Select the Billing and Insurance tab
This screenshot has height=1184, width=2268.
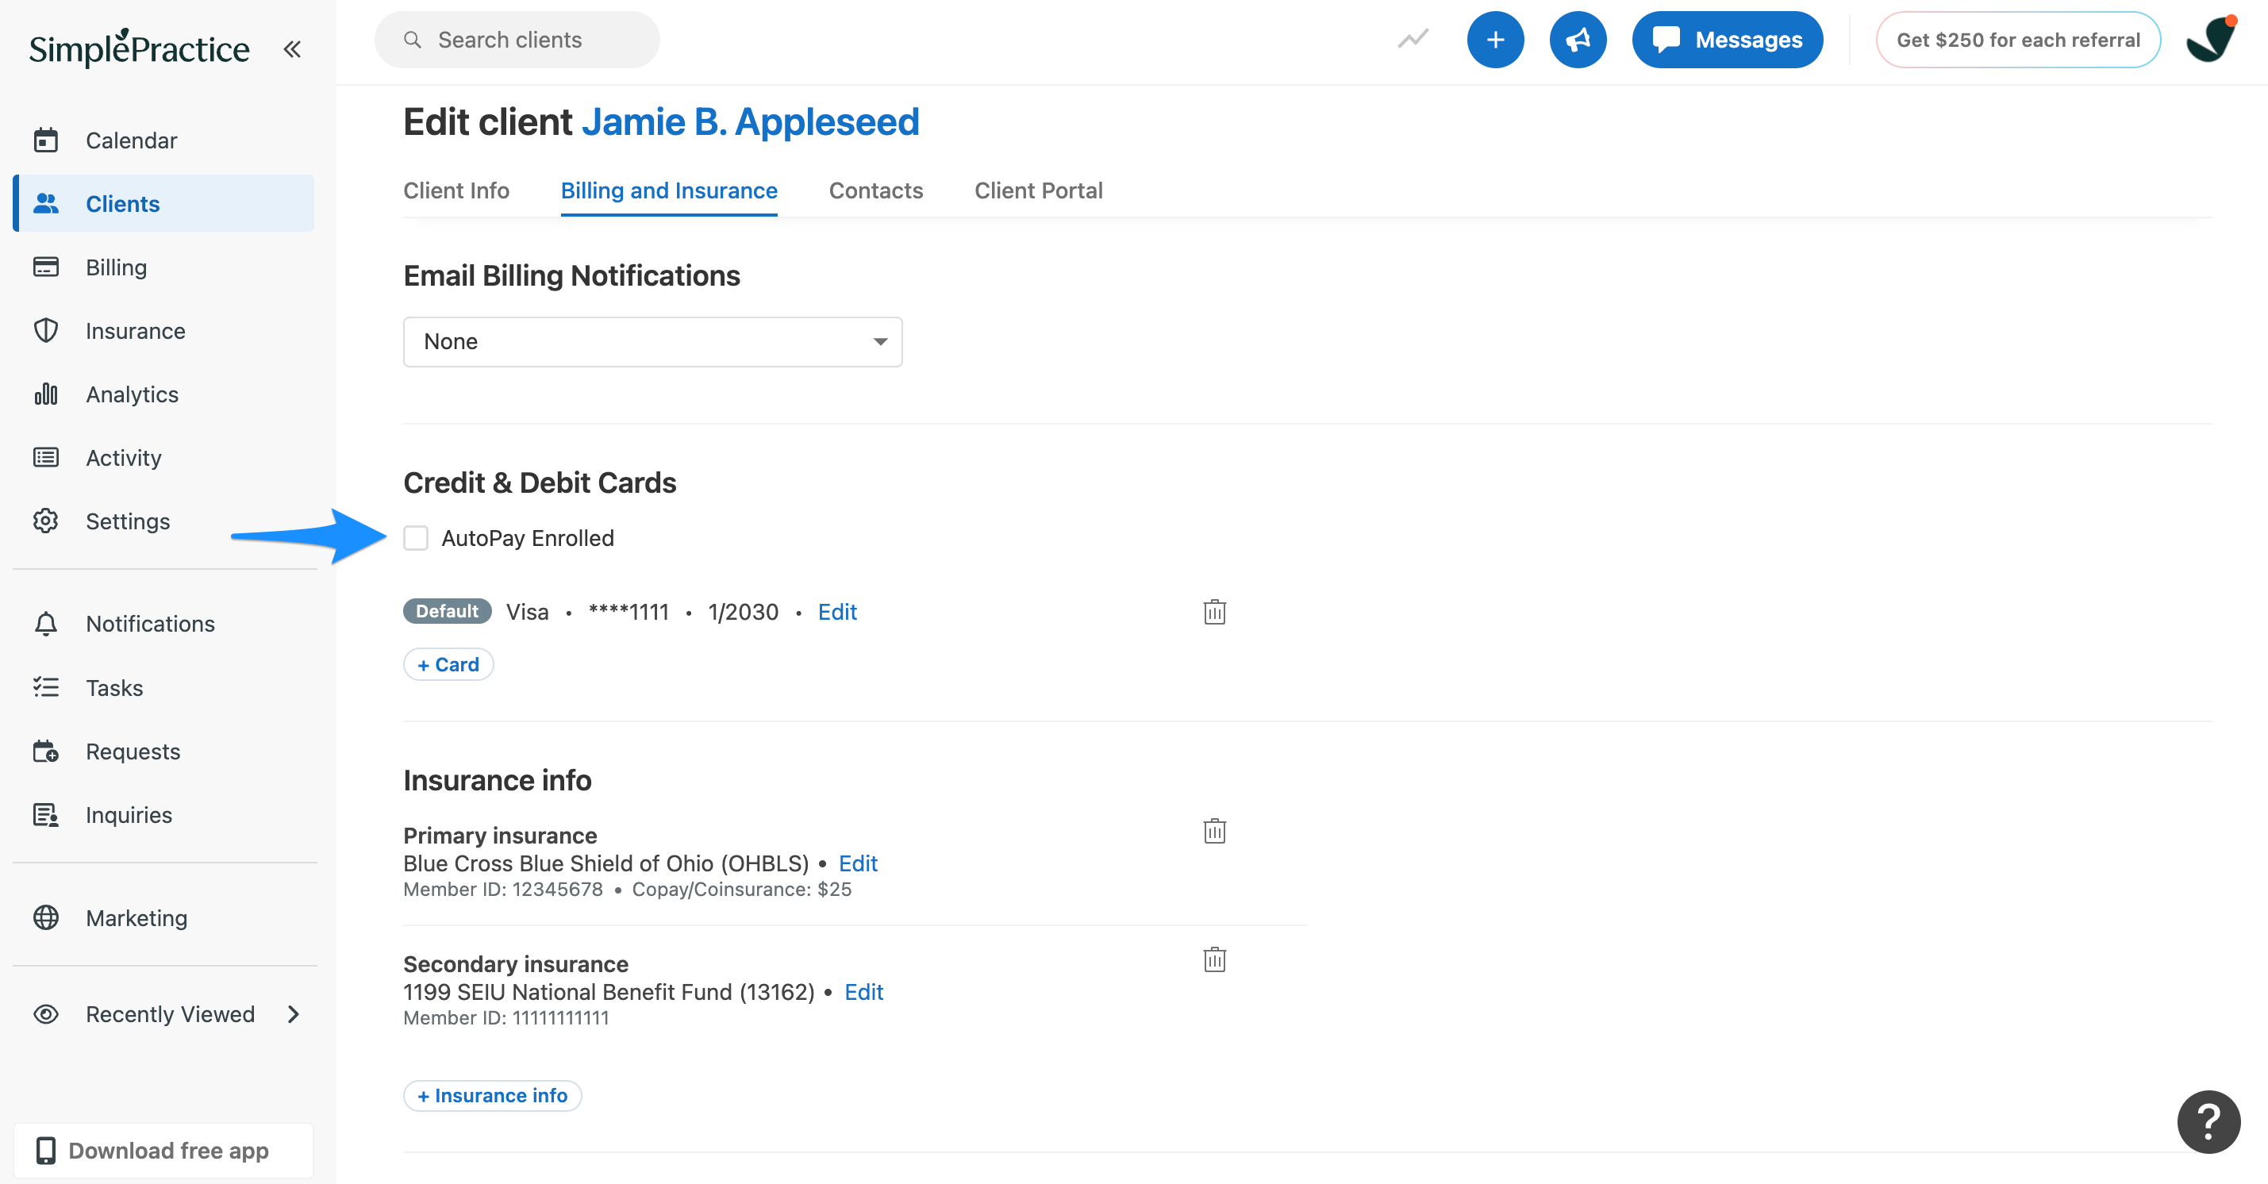pyautogui.click(x=669, y=190)
